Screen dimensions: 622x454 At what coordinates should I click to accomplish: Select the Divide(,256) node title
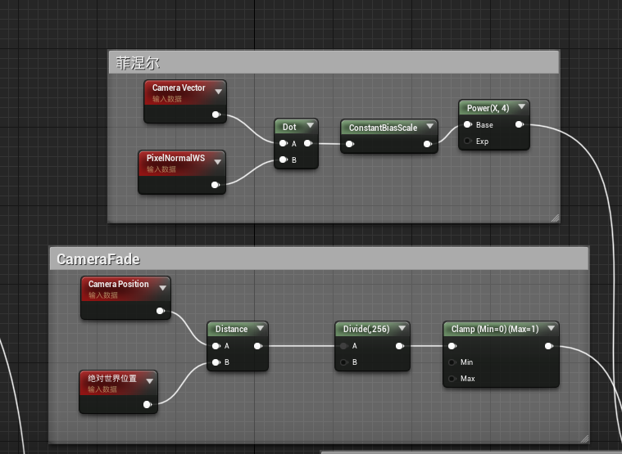click(366, 329)
